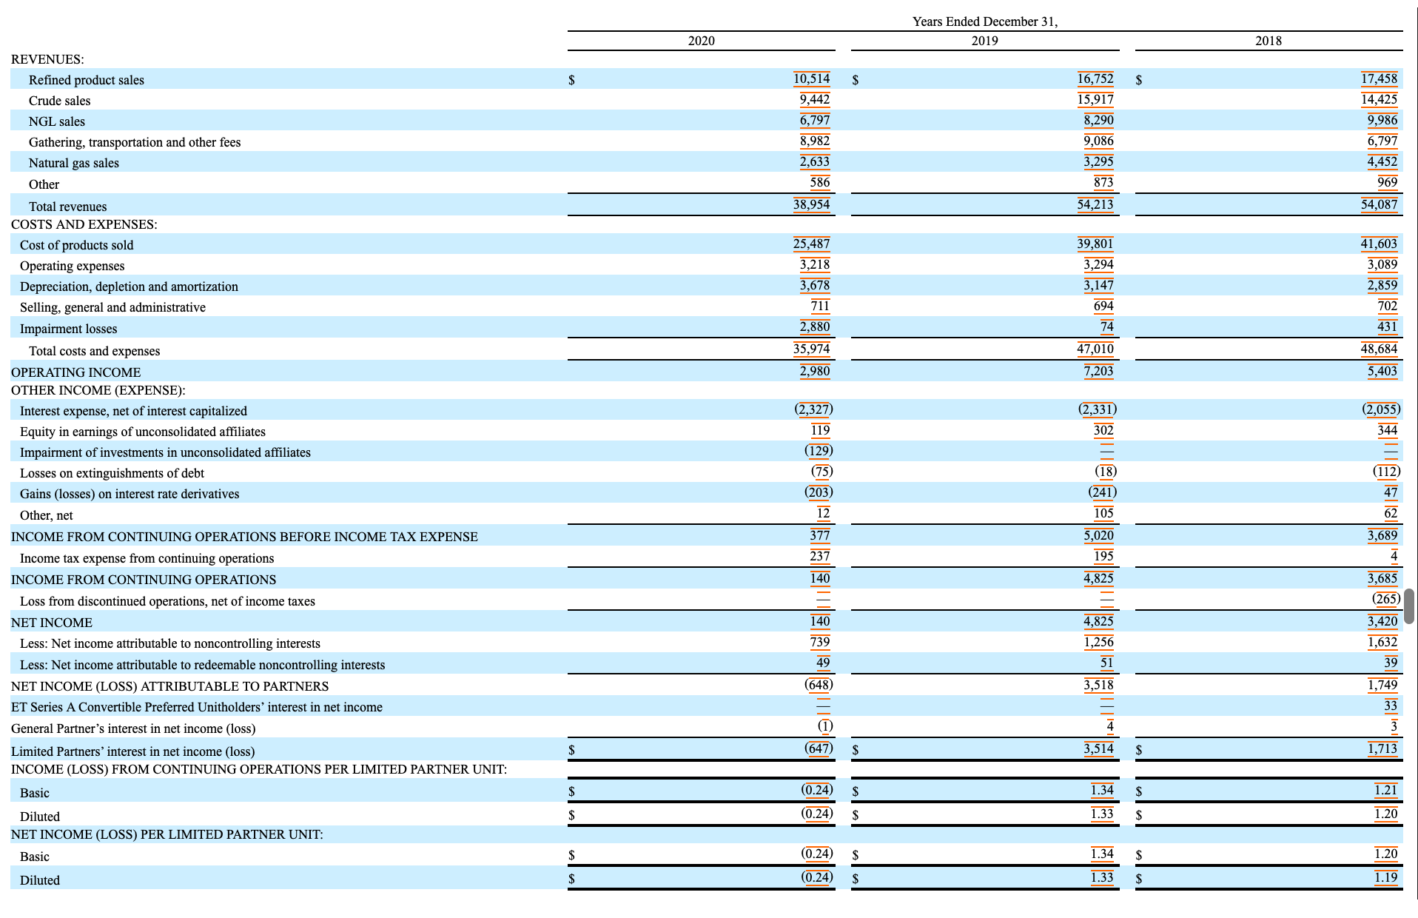Screen dimensions: 1418x918
Task: Click the vertical scrollbar thumb
Action: tap(1408, 606)
